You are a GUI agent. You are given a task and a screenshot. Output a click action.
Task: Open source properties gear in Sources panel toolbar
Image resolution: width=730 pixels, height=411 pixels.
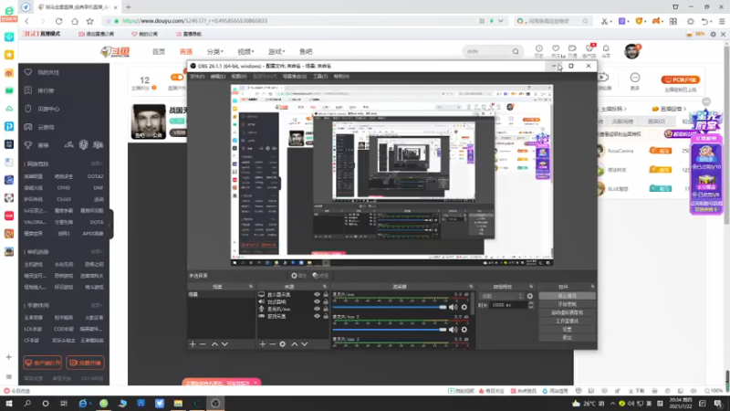click(283, 344)
